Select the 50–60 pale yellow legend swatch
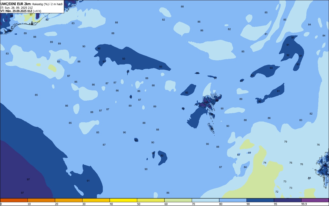Image resolution: width=329 pixels, height=206 pixels. pyautogui.click(x=151, y=200)
